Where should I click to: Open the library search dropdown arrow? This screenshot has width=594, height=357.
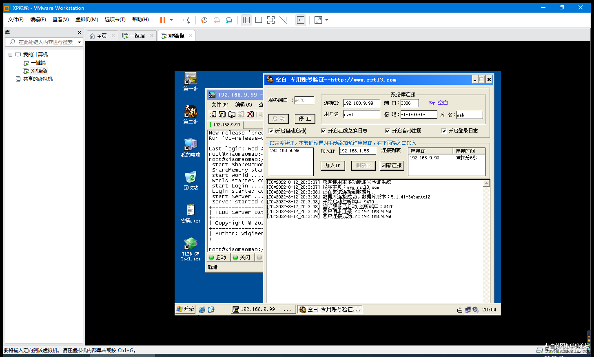click(x=80, y=42)
